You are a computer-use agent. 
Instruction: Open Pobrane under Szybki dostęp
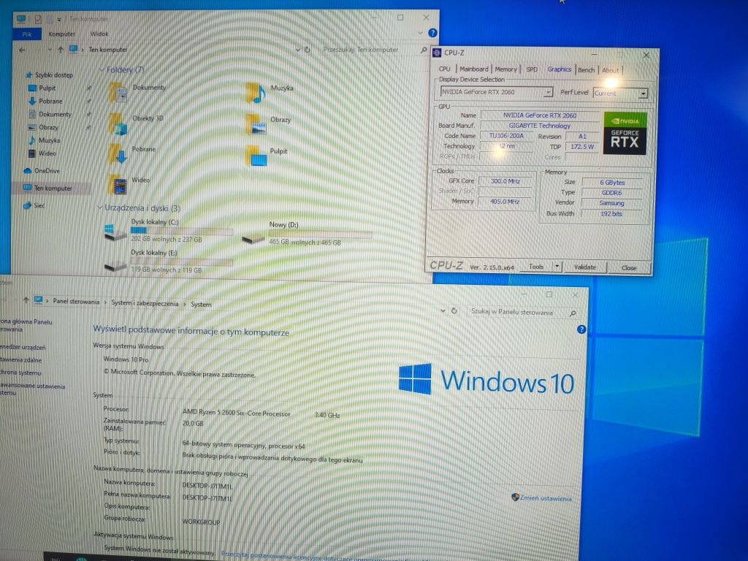(x=45, y=101)
